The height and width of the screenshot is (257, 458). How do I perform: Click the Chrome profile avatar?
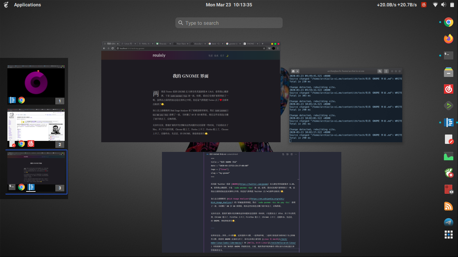(x=273, y=48)
